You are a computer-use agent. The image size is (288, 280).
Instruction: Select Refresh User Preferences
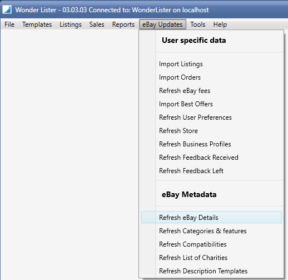coord(211,117)
